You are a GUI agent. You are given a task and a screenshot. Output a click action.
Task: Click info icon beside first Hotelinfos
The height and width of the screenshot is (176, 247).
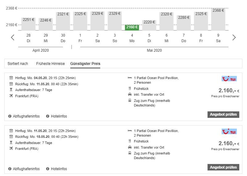tap(48, 116)
